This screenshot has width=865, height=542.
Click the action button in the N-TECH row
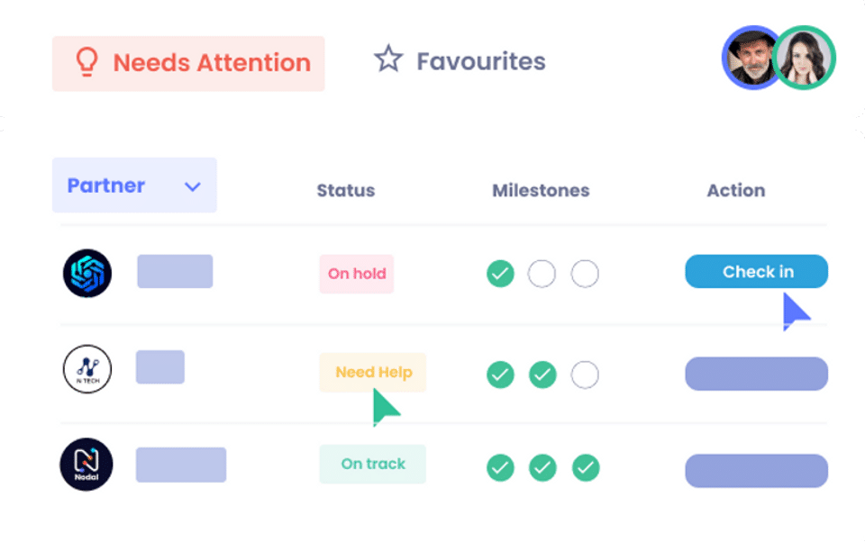(756, 374)
